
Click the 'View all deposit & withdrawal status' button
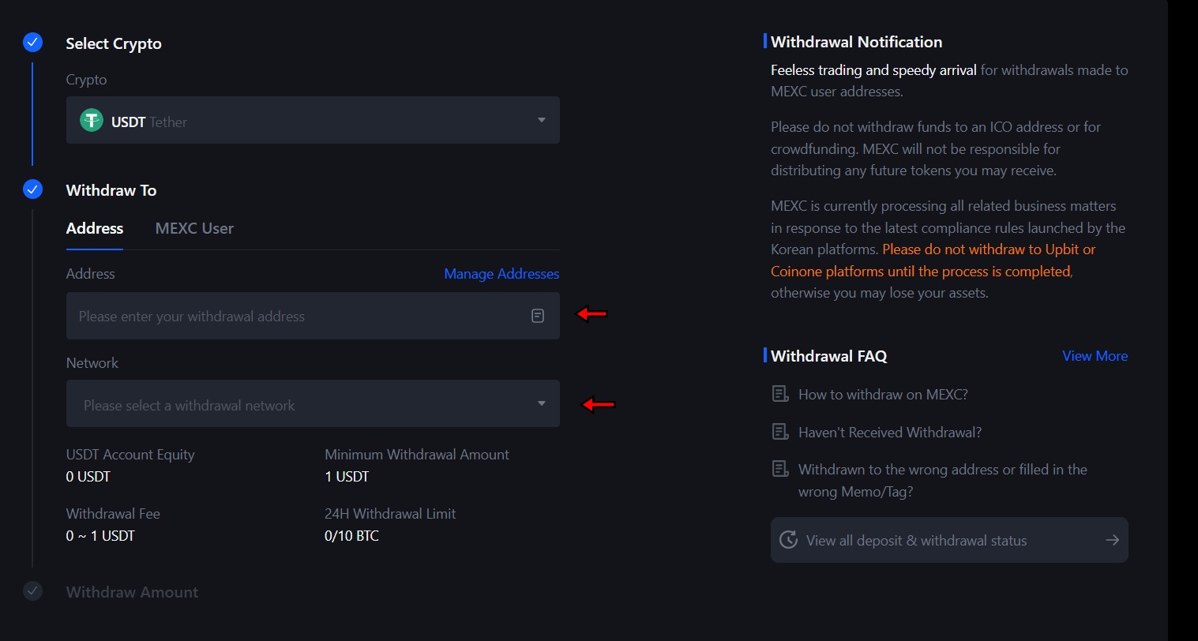pyautogui.click(x=948, y=539)
